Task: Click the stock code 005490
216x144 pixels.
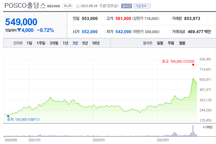Action: pos(53,6)
